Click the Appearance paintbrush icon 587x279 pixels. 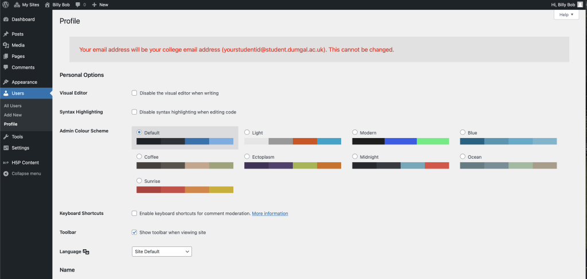coord(6,82)
